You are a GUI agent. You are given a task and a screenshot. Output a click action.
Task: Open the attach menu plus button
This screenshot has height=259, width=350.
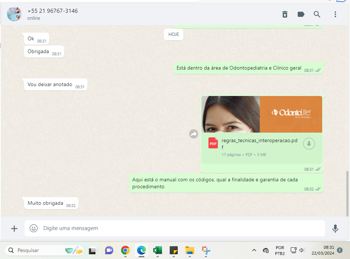(14, 229)
